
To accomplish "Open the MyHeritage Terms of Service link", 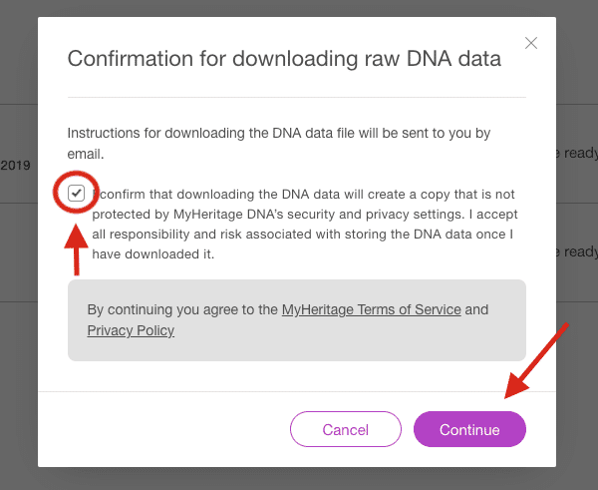I will pos(371,309).
